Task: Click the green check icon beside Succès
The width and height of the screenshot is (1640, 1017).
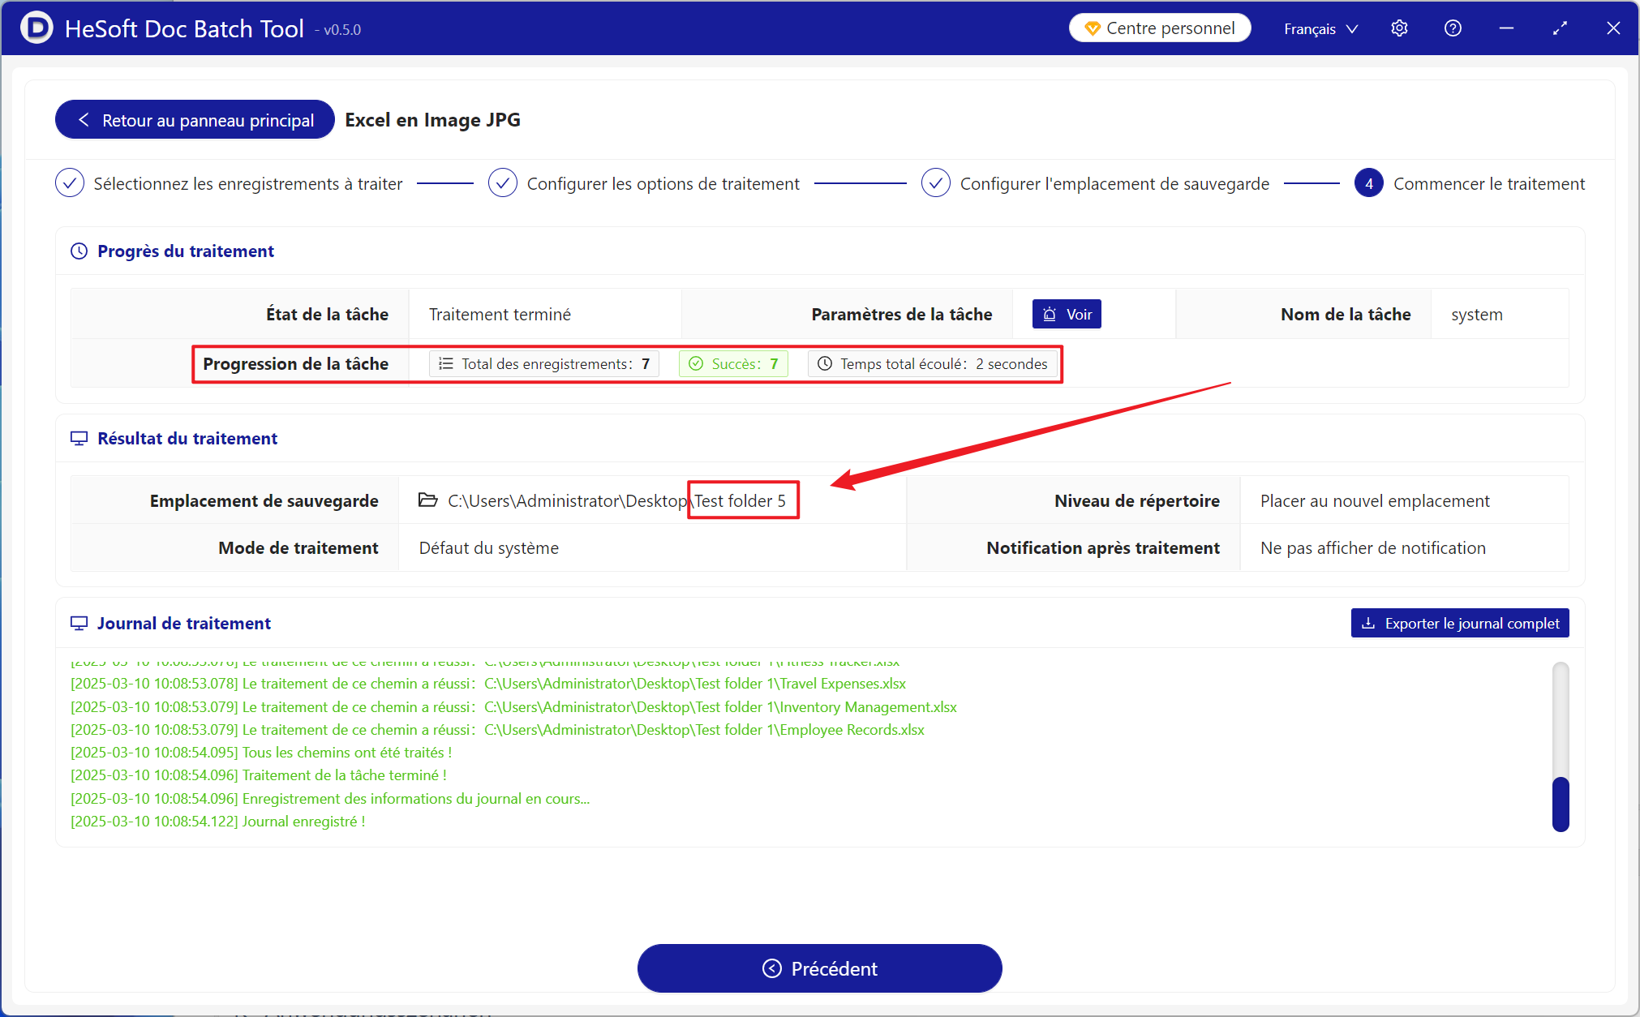Action: pyautogui.click(x=696, y=363)
